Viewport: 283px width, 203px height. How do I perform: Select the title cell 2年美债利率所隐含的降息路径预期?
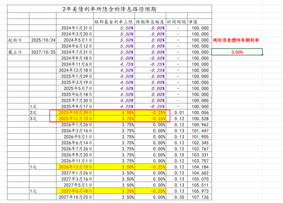[x=109, y=9]
